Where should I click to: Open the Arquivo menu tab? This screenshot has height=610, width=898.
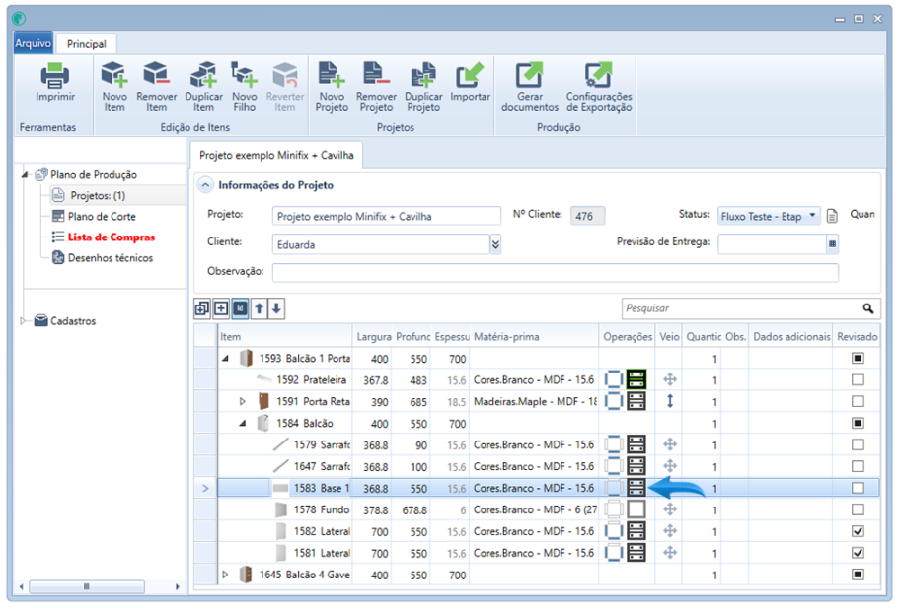click(34, 44)
